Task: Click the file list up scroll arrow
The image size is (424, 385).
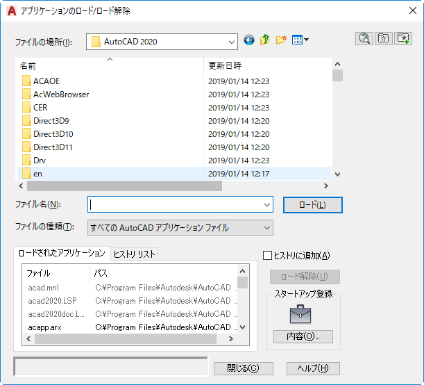Action: tap(337, 64)
